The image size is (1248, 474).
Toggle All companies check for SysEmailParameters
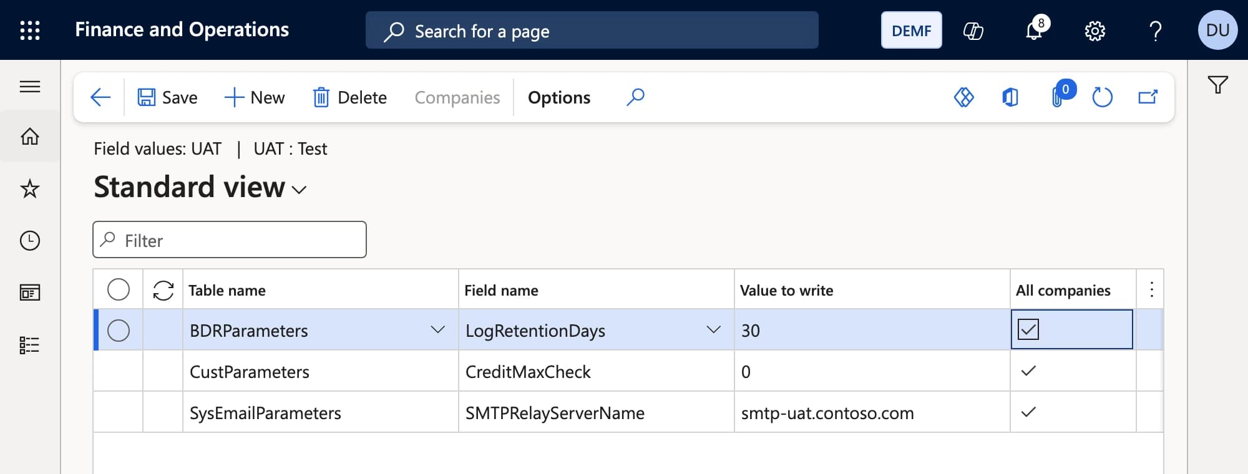pyautogui.click(x=1028, y=412)
